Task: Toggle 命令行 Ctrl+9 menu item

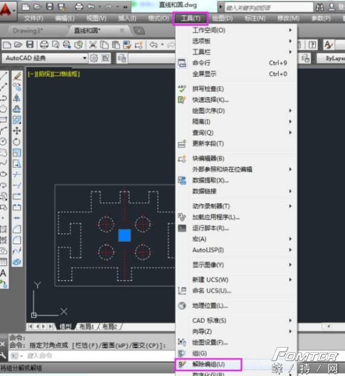Action: pos(236,63)
